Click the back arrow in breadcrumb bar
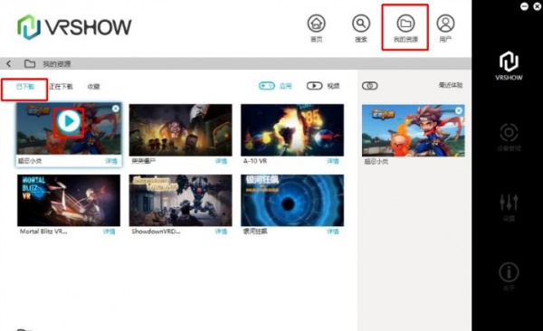543x331 pixels. click(9, 63)
